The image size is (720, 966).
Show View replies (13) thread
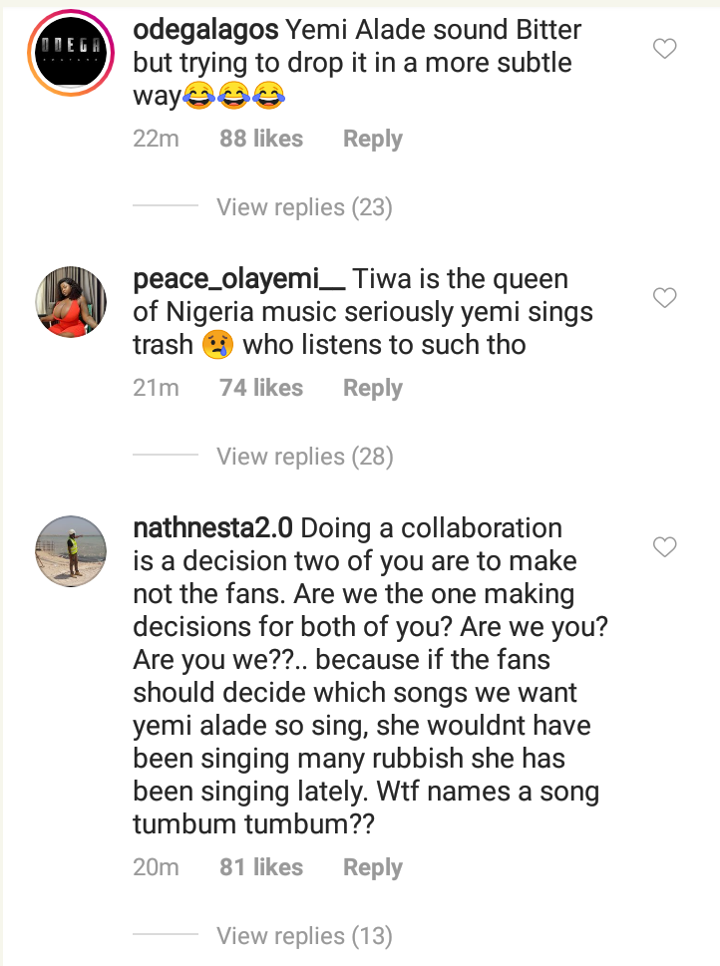click(304, 936)
